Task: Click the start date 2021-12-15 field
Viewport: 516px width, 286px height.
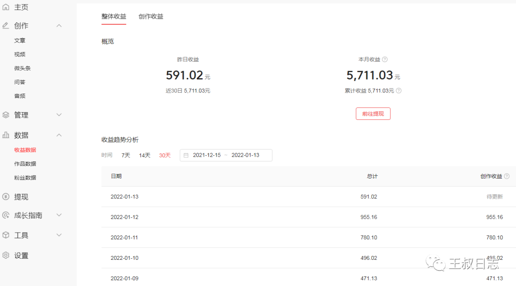Action: coord(207,155)
